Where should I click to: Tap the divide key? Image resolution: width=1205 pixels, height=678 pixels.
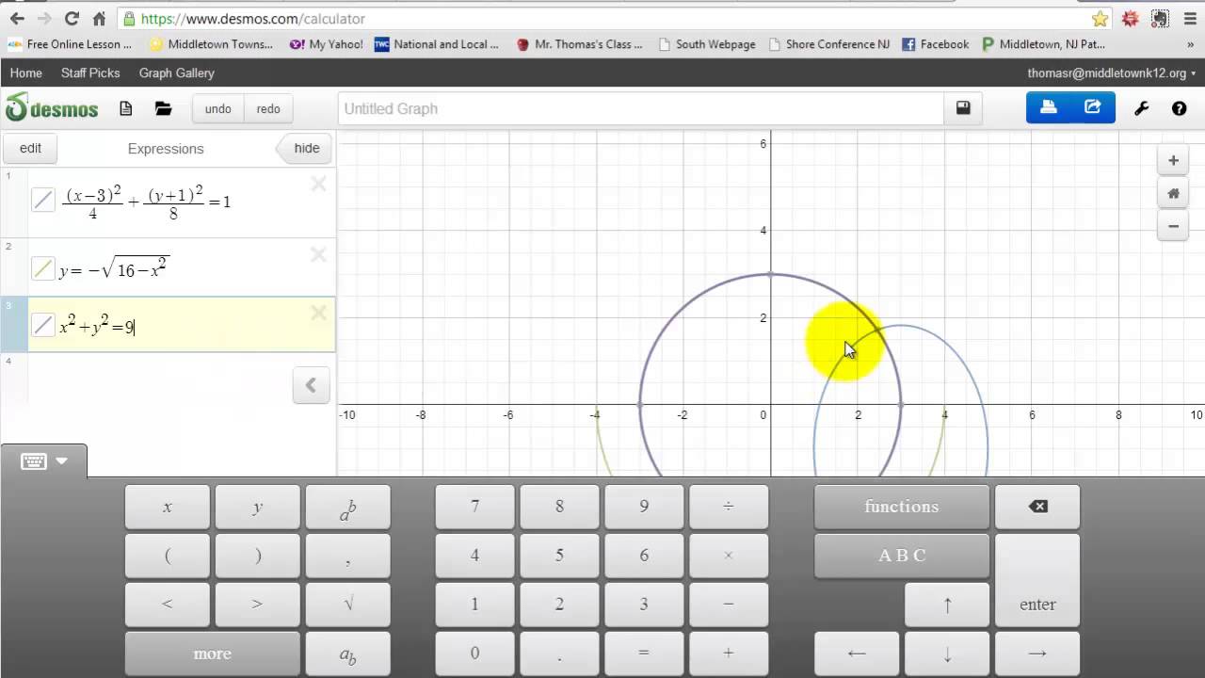[x=729, y=507]
